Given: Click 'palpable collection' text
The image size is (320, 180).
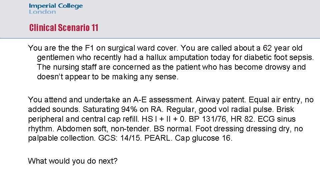Looking at the screenshot, I should click(x=61, y=138).
